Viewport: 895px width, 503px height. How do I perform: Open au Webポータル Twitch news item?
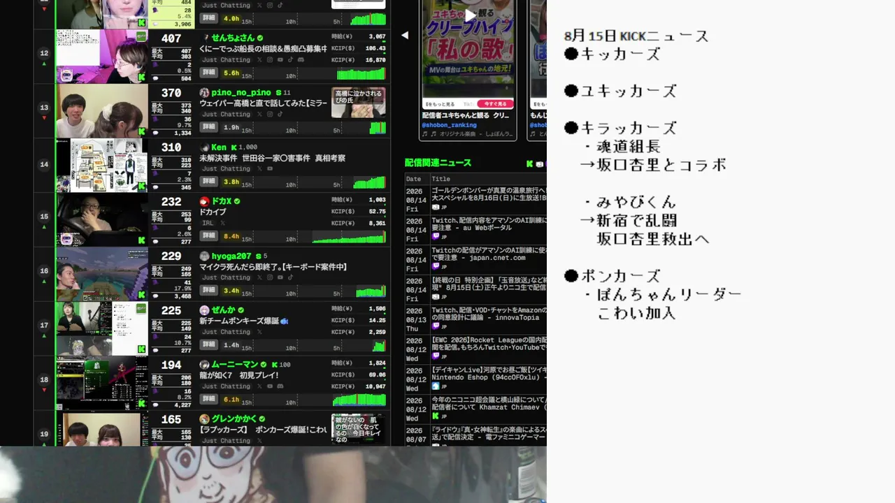click(x=489, y=225)
